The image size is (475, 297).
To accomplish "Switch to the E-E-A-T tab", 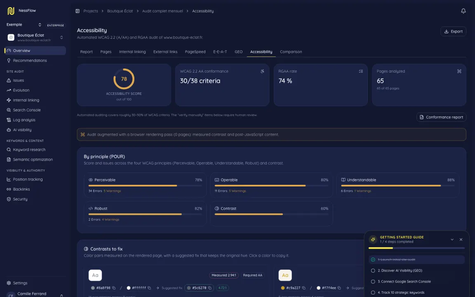I will click(220, 52).
